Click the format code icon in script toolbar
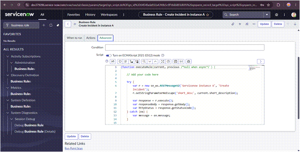The height and width of the screenshot is (152, 300). 126,61
